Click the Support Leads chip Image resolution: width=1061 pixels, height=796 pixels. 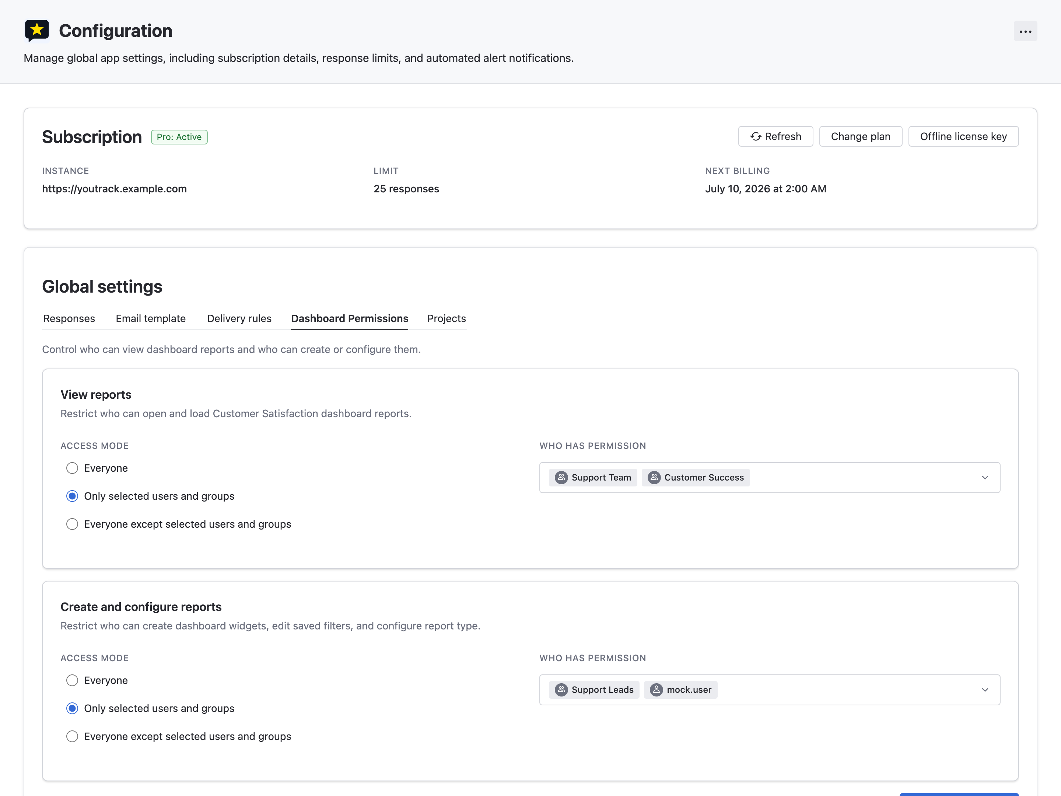pos(594,689)
